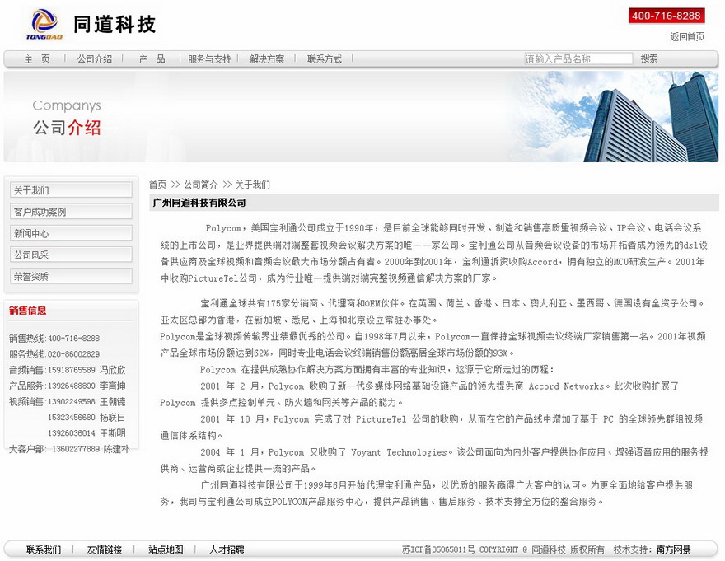Click the 大客户部 13602277889 line
The height and width of the screenshot is (561, 725).
tap(69, 449)
